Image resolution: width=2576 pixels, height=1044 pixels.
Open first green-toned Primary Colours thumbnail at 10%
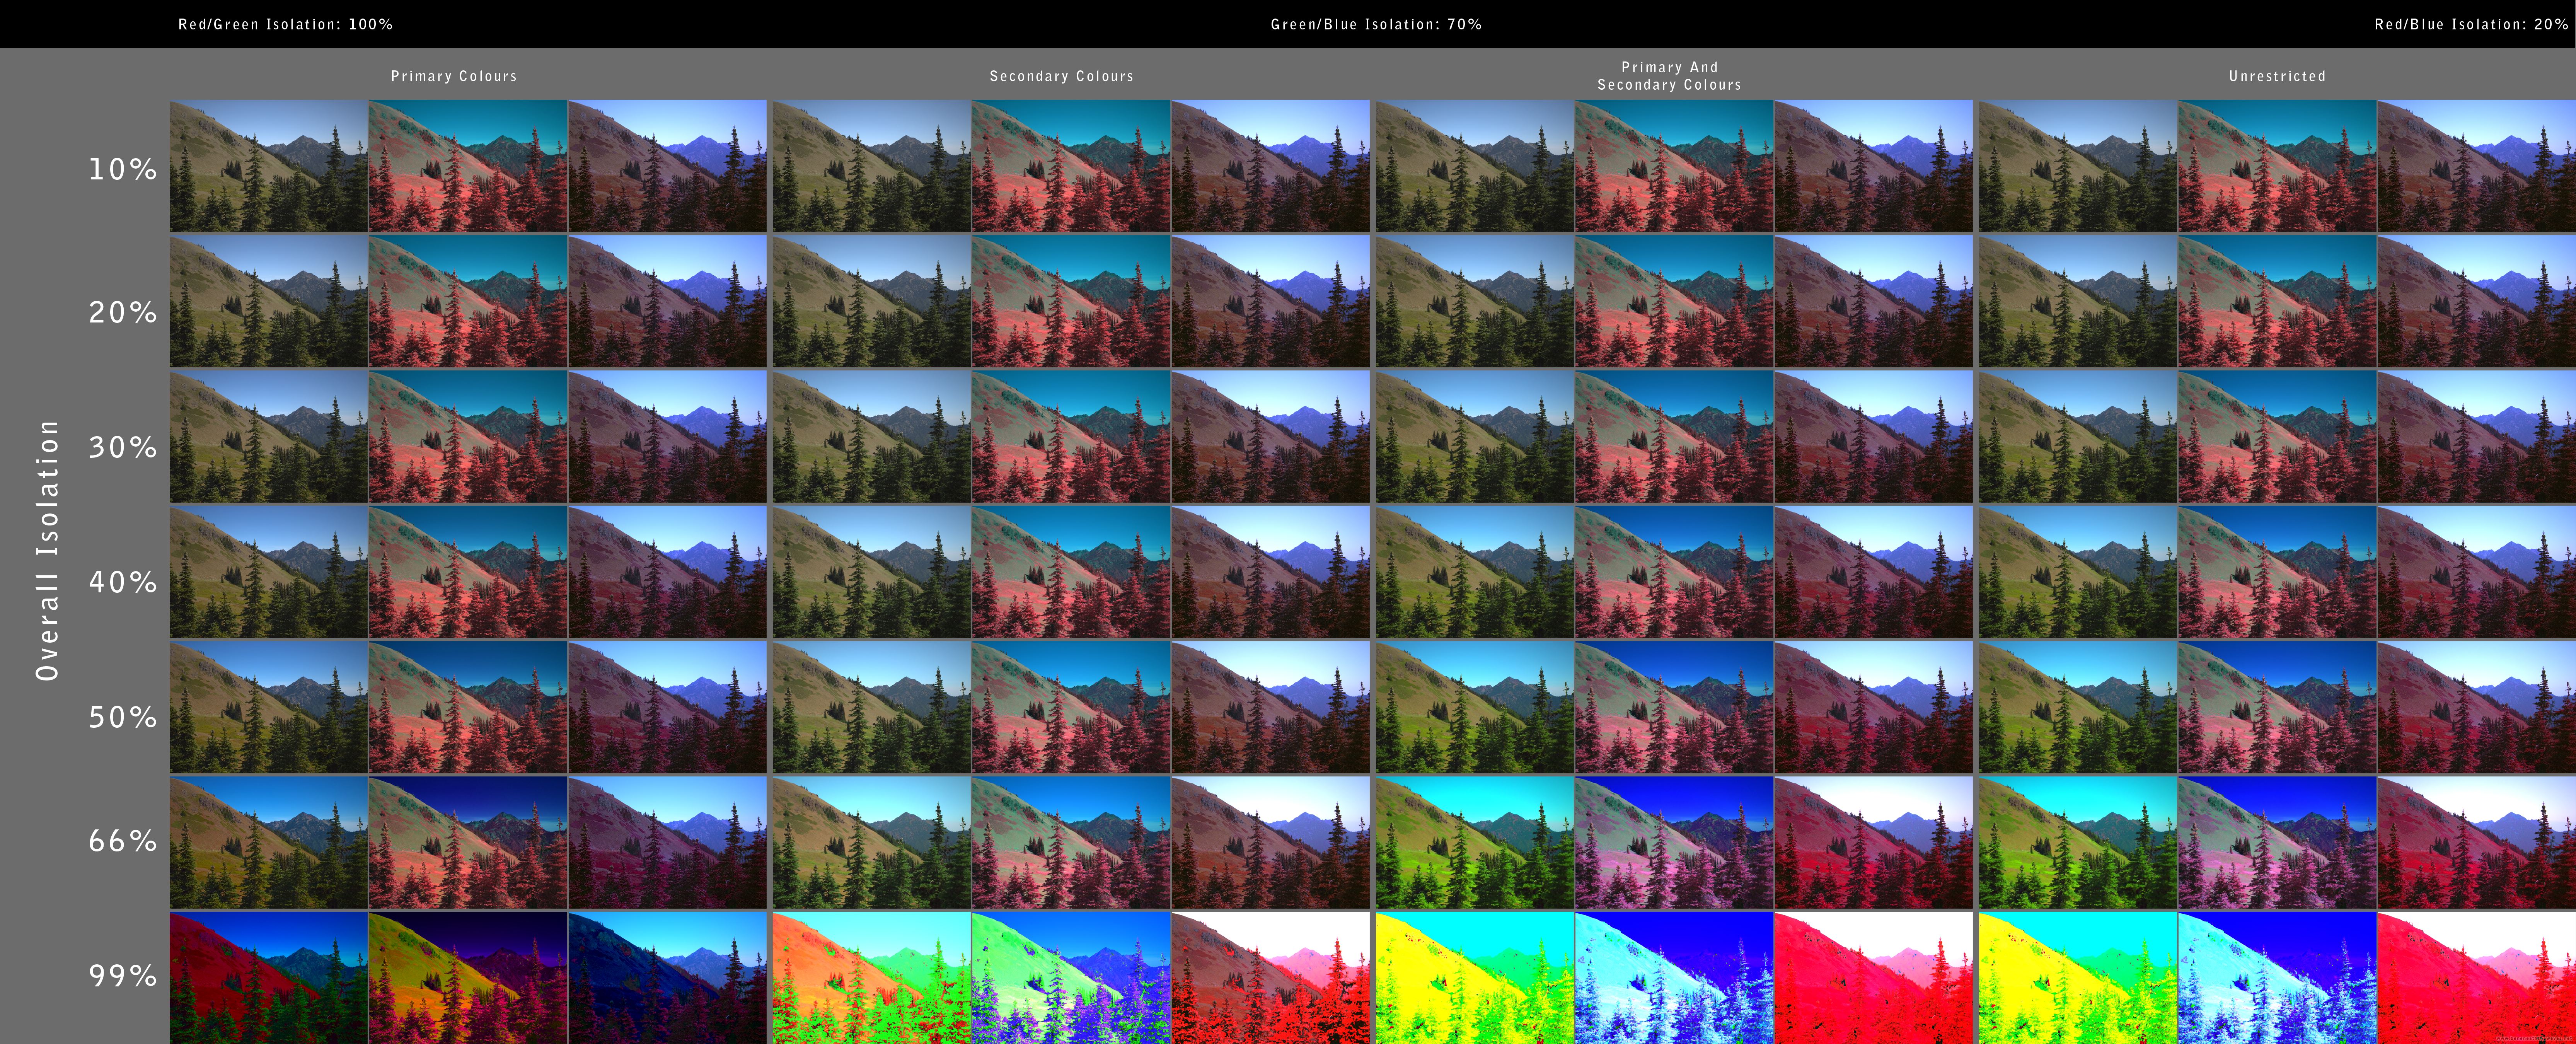[269, 166]
